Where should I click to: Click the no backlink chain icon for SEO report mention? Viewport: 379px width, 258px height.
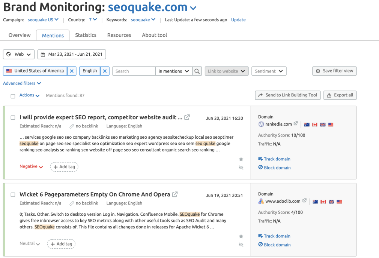(72, 126)
